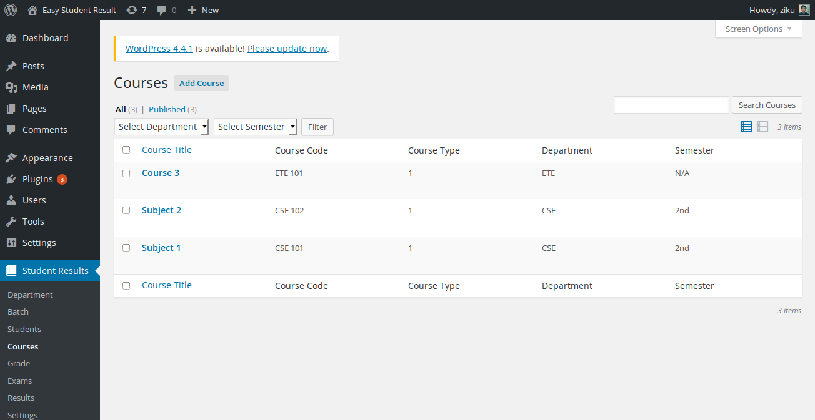This screenshot has width=815, height=420.
Task: Click the user avatar next to Howdy, ziku
Action: coord(804,10)
